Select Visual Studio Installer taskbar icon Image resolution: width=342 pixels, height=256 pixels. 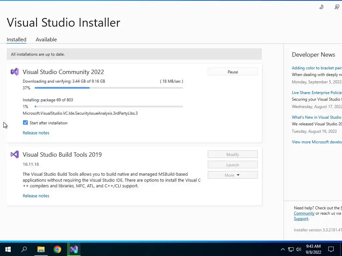[x=74, y=249]
